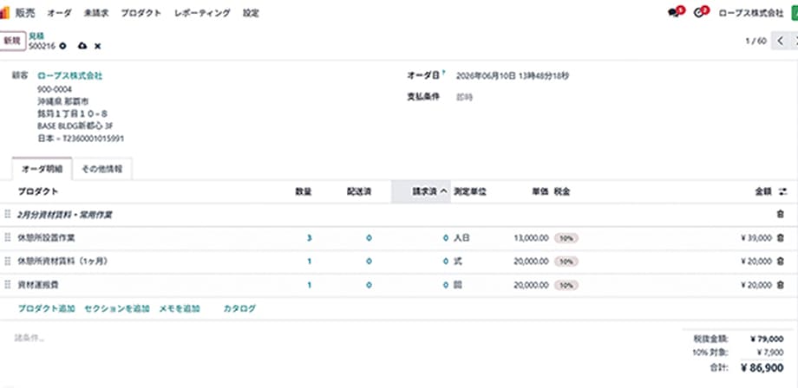Click the cloud save icon
The width and height of the screenshot is (798, 388).
(x=82, y=46)
